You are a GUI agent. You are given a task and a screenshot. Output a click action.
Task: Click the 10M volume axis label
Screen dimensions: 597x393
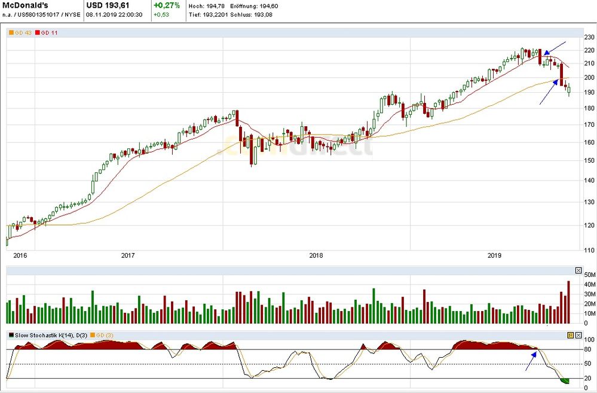click(x=589, y=313)
